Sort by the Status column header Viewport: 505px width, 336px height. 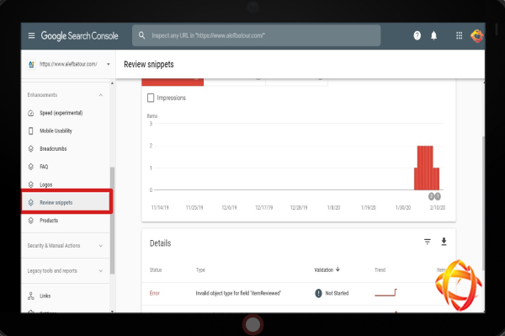pyautogui.click(x=156, y=270)
